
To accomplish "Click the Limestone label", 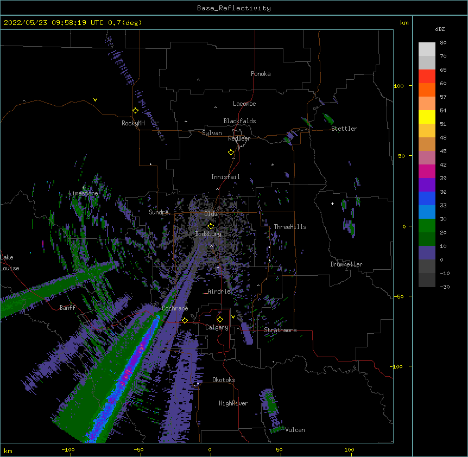I will [x=83, y=193].
